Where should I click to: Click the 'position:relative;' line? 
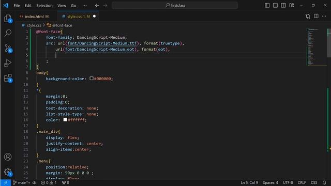67,167
